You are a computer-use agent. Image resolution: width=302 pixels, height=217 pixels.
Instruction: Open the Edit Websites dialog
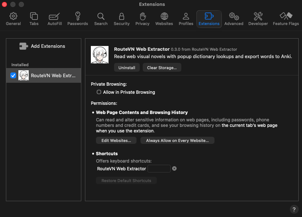(x=116, y=140)
